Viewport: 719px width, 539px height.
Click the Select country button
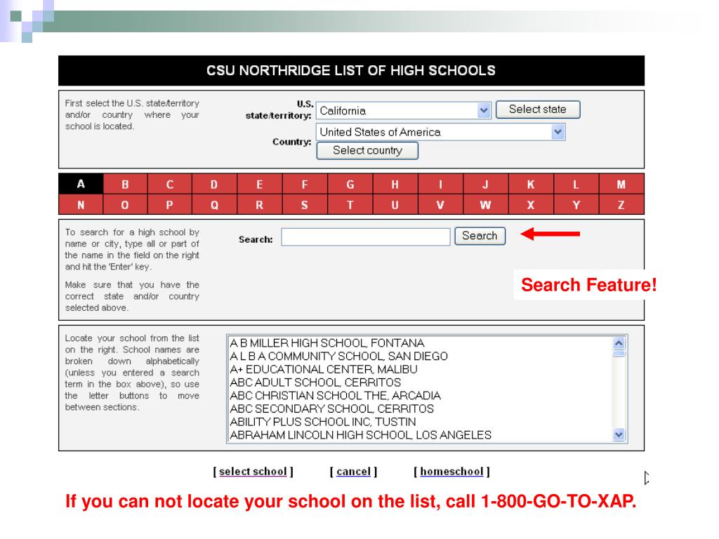tap(367, 150)
